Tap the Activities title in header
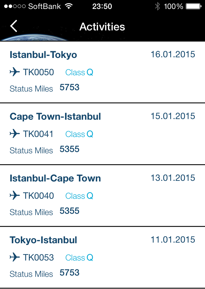 [x=102, y=27]
